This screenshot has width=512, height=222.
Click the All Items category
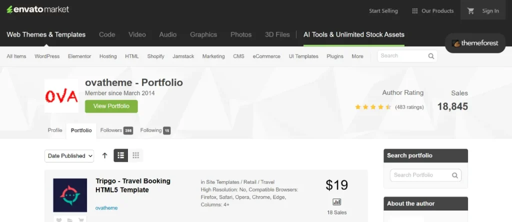(x=16, y=56)
